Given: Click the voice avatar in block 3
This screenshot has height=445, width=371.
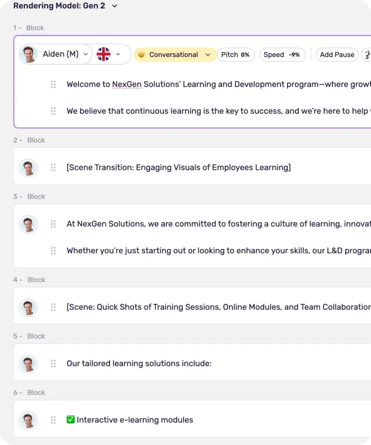Looking at the screenshot, I should (x=28, y=224).
